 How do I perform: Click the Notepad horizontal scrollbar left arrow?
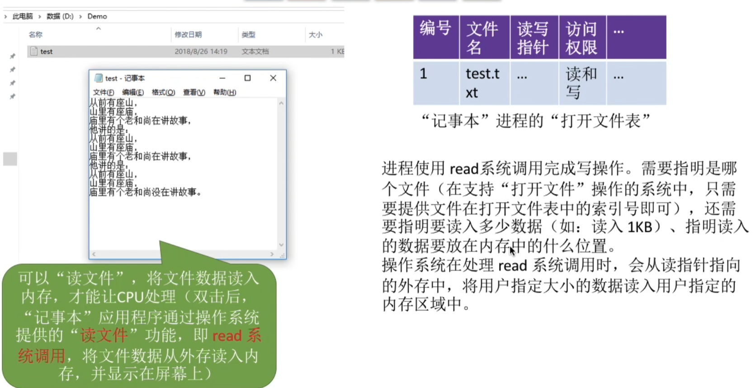[x=94, y=254]
